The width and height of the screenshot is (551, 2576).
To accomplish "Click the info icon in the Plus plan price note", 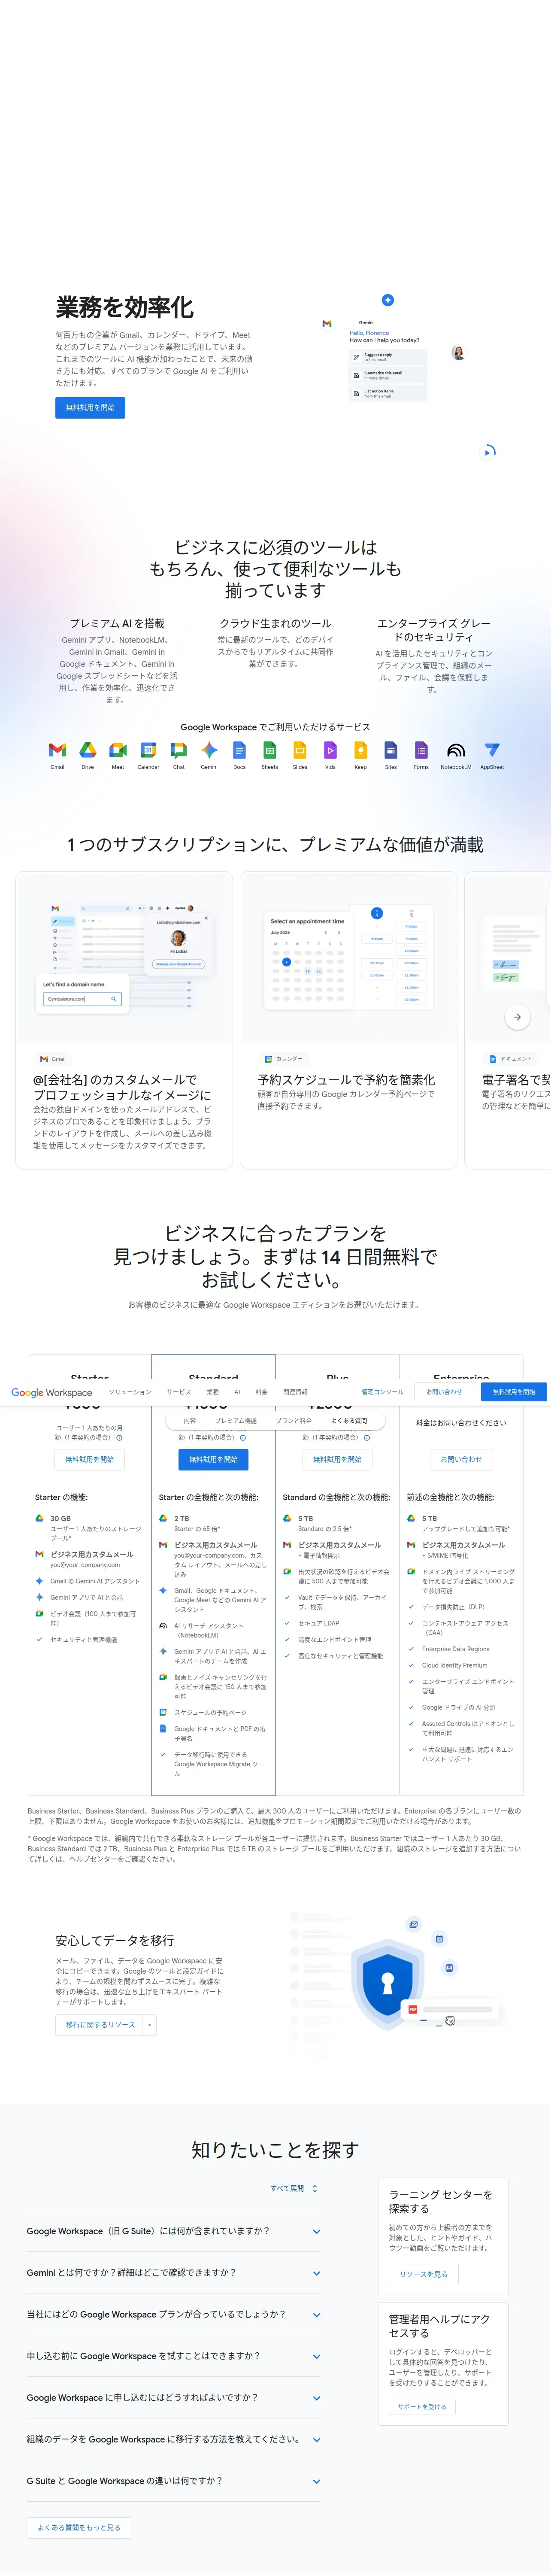I will pos(367,1438).
